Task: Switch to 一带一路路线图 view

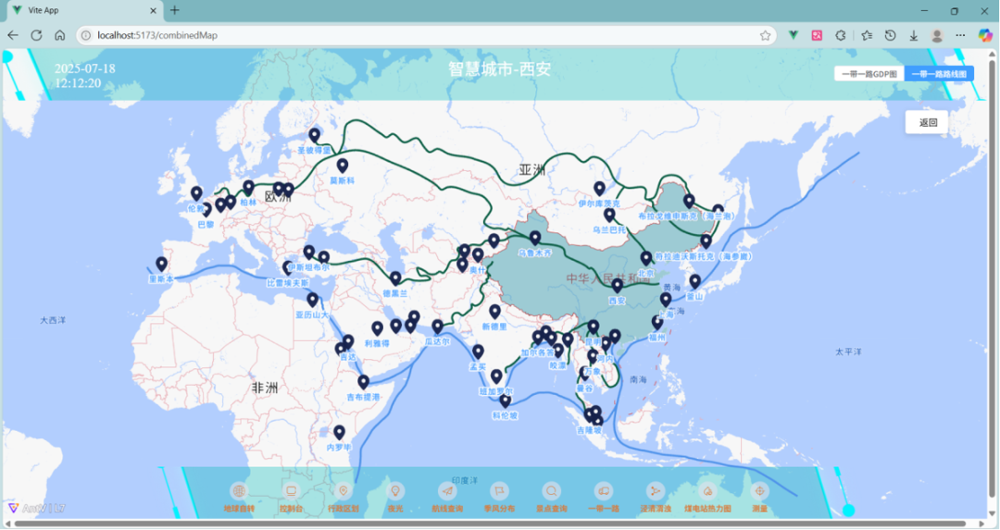Action: [x=939, y=74]
